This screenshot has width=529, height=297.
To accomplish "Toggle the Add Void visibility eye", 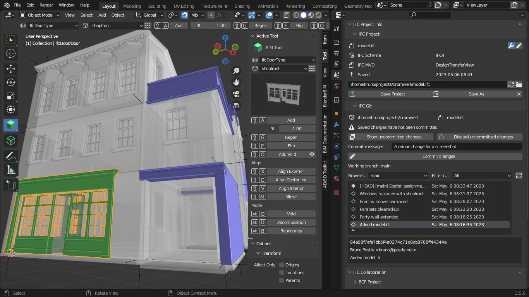I will (312, 154).
